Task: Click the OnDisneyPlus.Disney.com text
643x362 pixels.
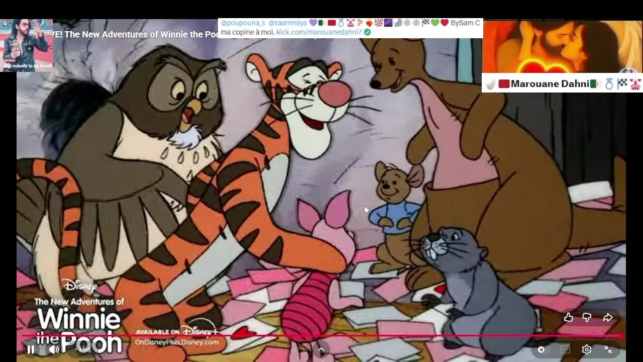Action: pos(177,342)
